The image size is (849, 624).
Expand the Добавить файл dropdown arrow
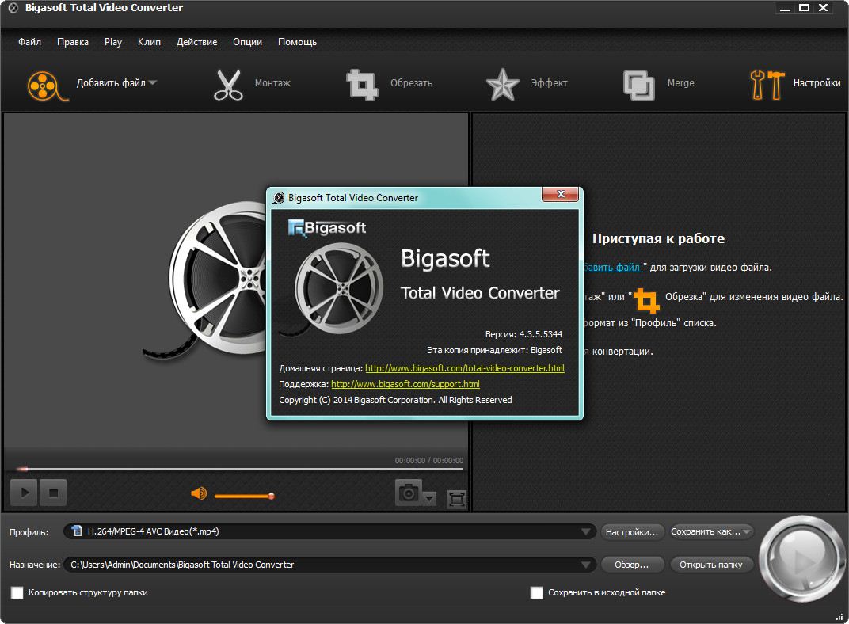click(x=153, y=83)
